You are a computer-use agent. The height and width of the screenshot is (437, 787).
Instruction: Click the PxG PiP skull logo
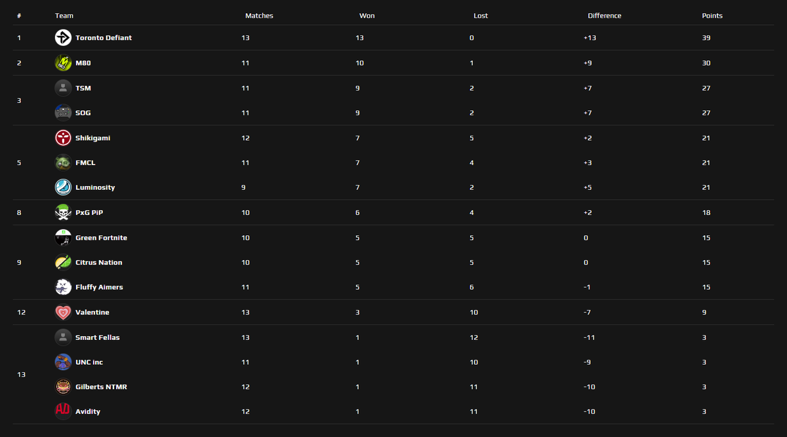click(x=63, y=212)
